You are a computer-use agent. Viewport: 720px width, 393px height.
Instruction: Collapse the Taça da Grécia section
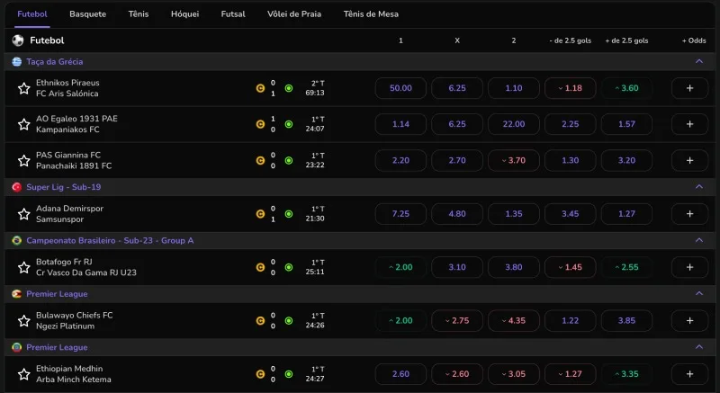point(699,61)
